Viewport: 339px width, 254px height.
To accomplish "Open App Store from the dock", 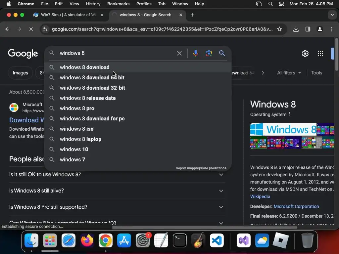I will (124, 240).
